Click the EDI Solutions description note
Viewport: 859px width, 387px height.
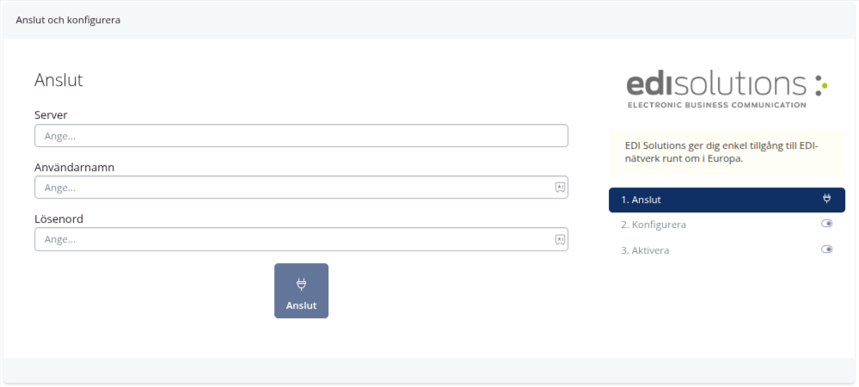727,152
